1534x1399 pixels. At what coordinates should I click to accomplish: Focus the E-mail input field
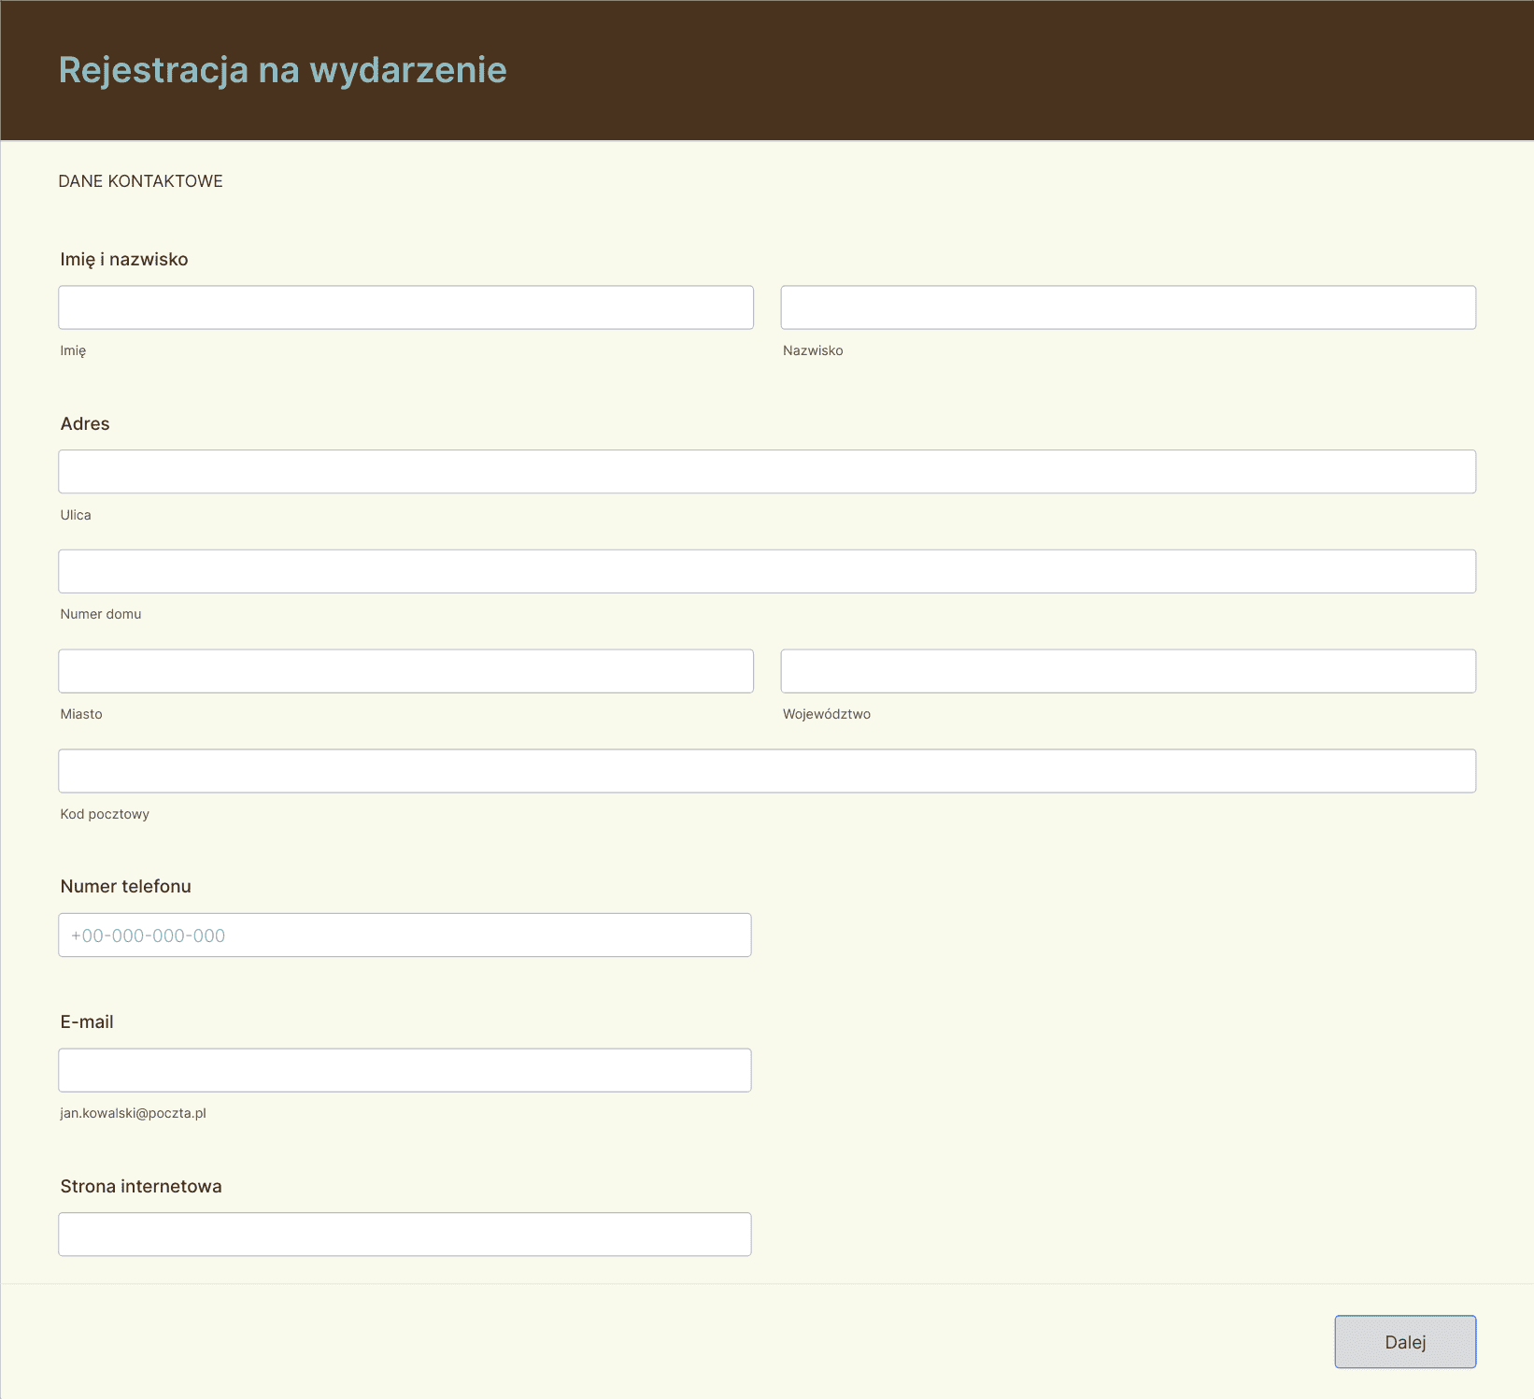tap(405, 1070)
